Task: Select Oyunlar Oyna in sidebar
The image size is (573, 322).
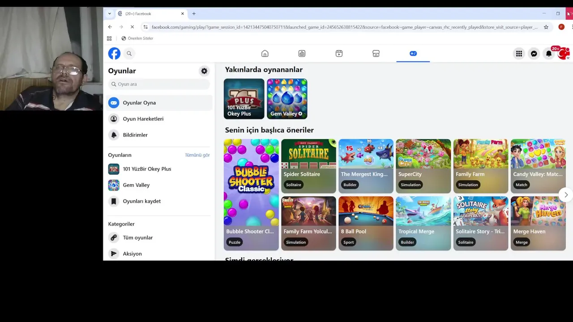Action: [160, 103]
